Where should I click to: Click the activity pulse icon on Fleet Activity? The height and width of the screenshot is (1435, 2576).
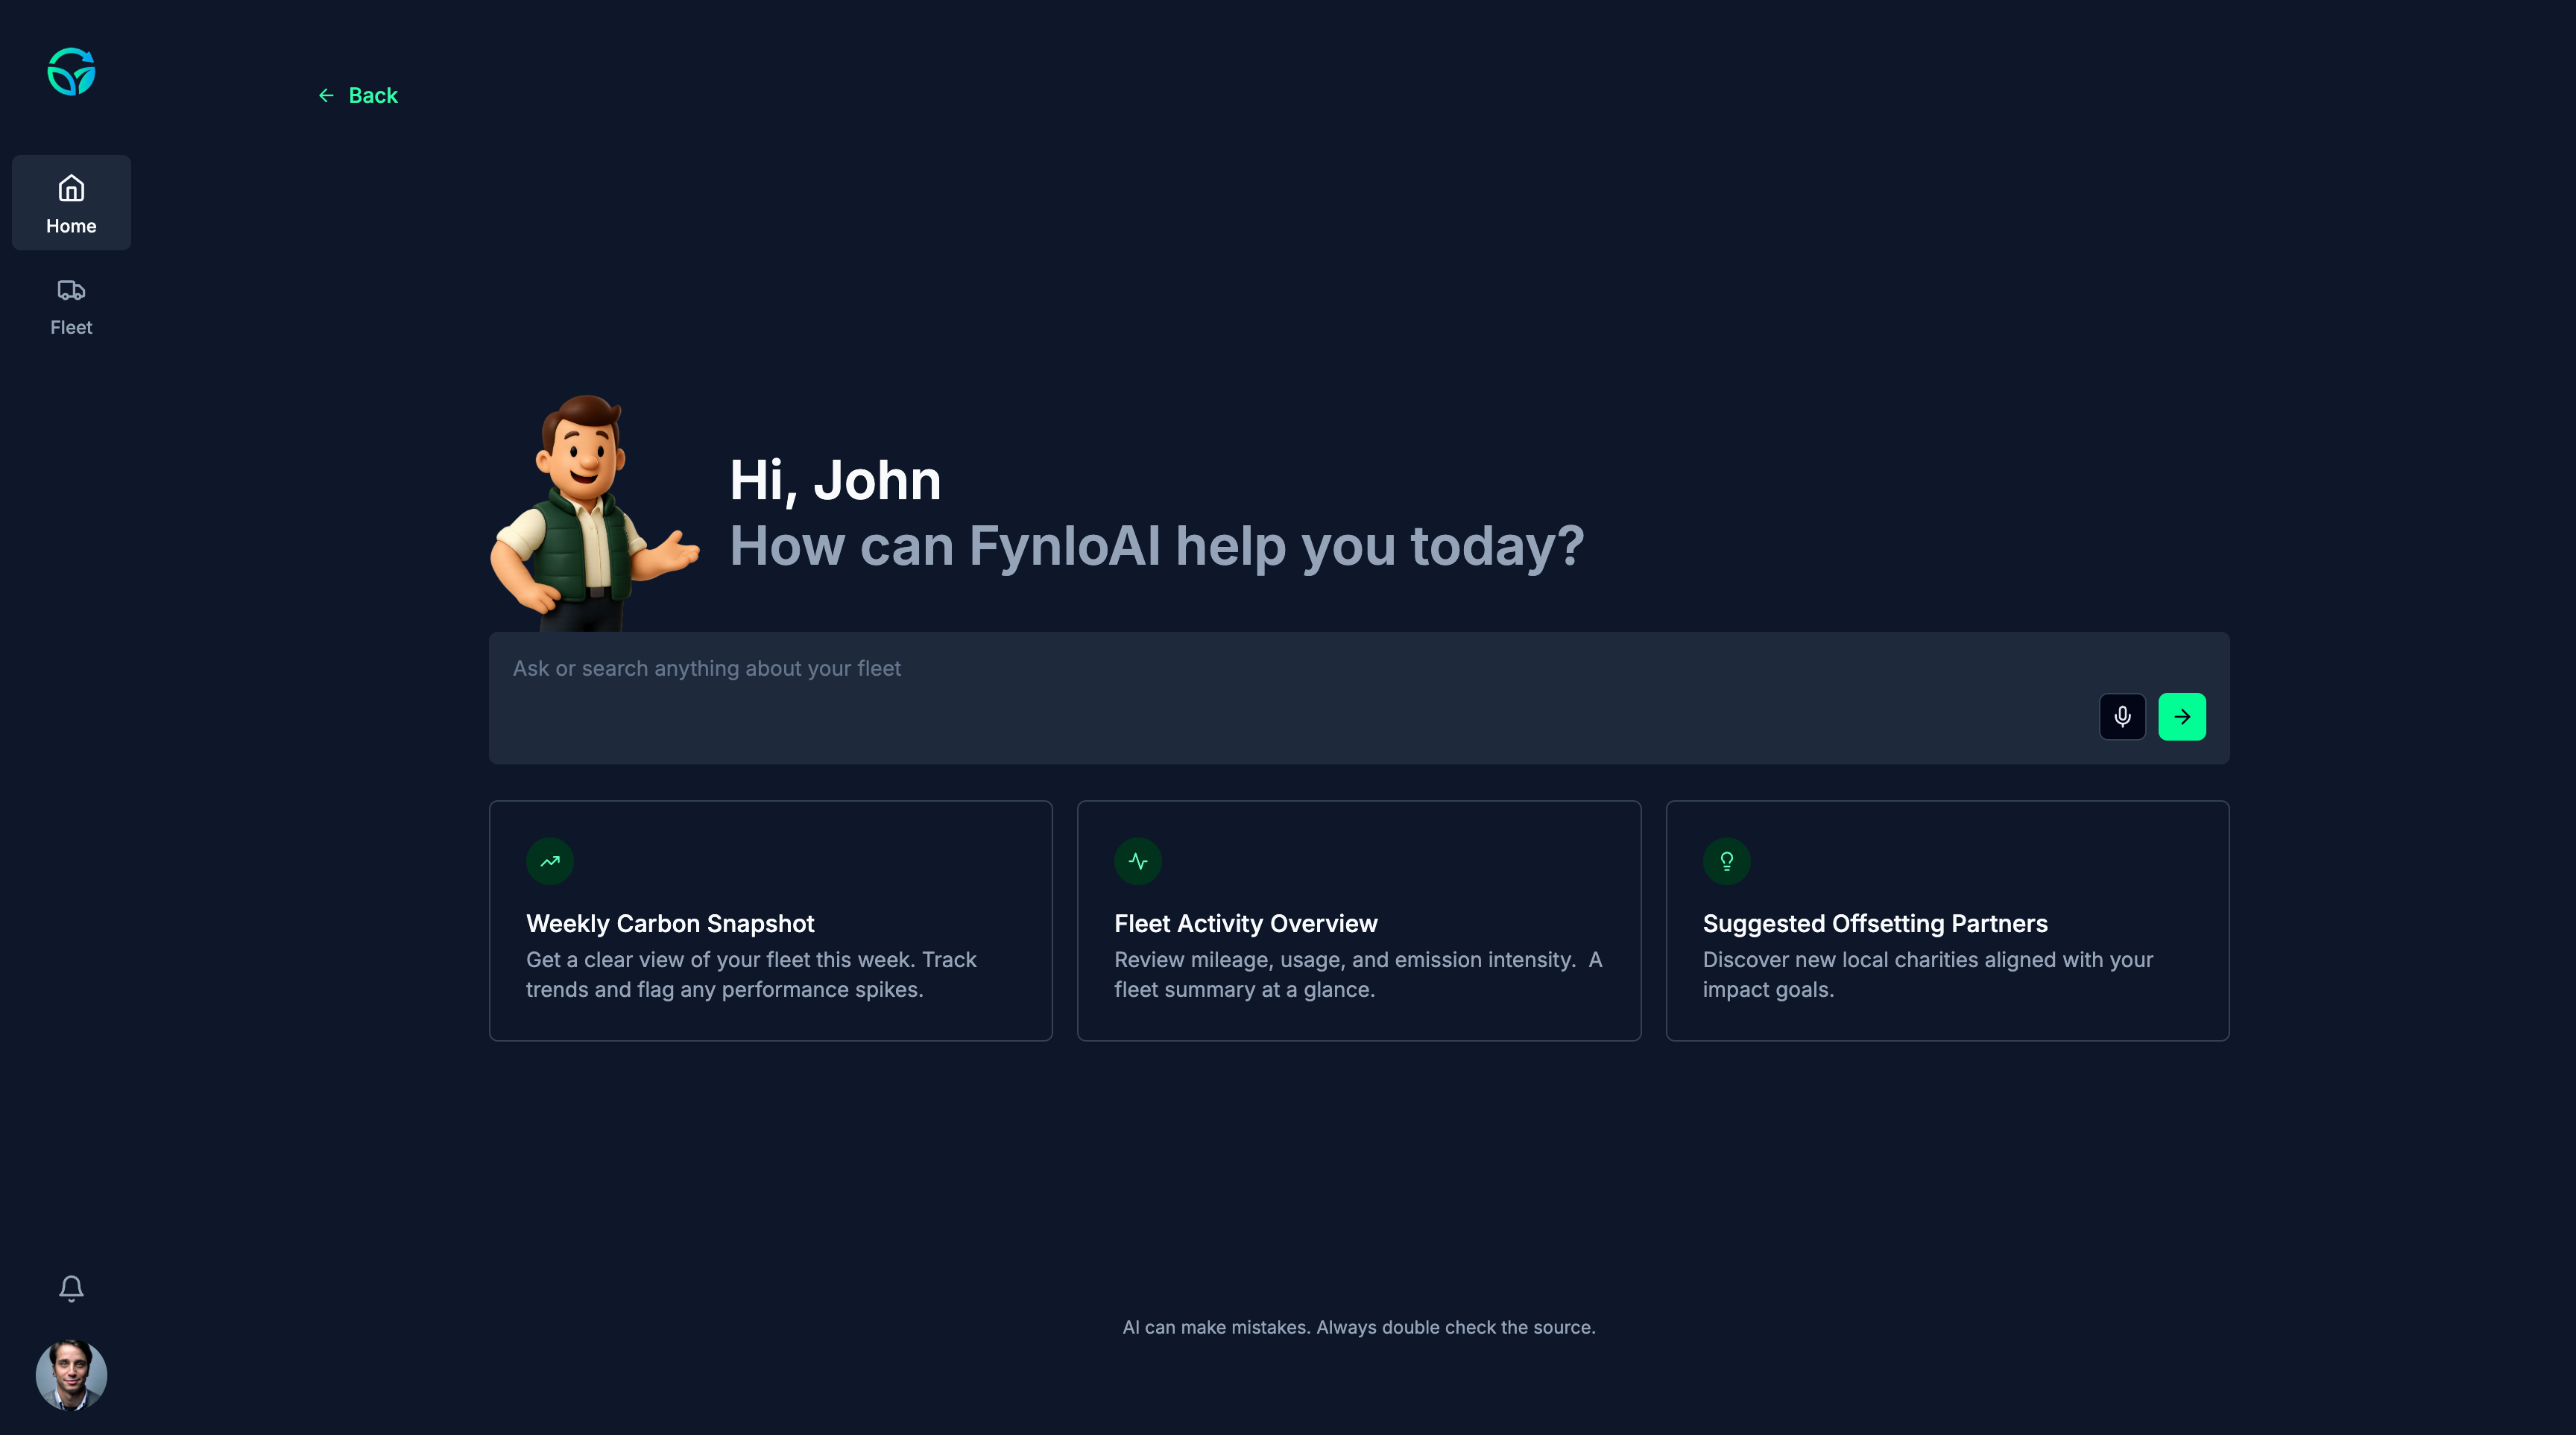coord(1138,861)
